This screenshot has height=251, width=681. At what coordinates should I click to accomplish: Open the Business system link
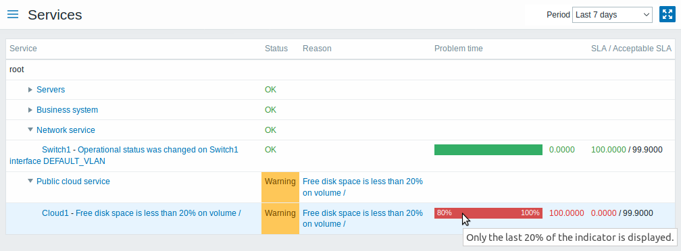pyautogui.click(x=68, y=110)
